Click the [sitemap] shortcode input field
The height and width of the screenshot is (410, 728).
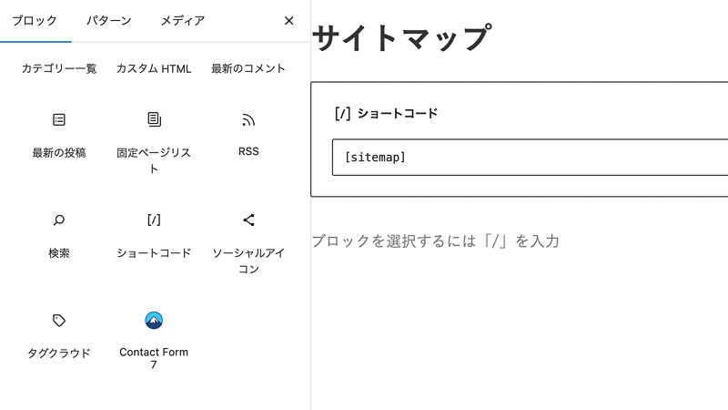[530, 157]
